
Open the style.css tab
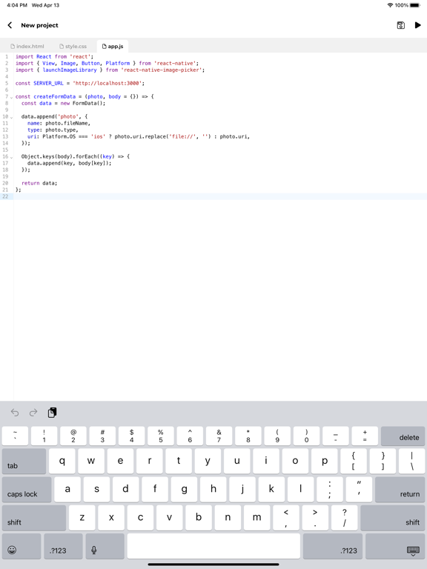[73, 47]
